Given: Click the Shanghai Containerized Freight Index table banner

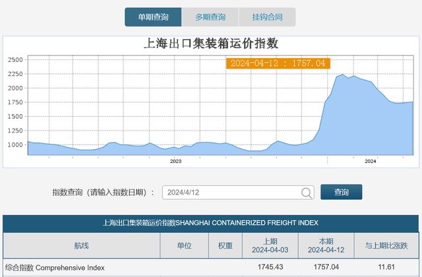Looking at the screenshot, I should (x=211, y=223).
